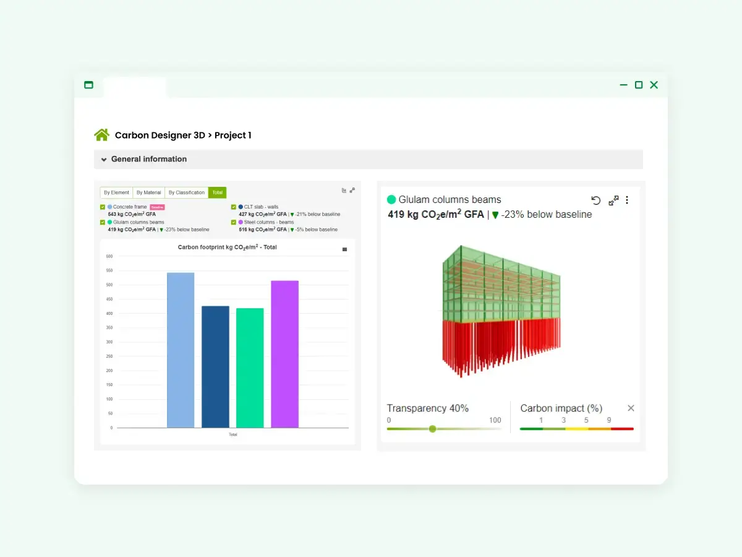
Task: Uncheck the Glulam columns beams checkbox
Action: 103,222
